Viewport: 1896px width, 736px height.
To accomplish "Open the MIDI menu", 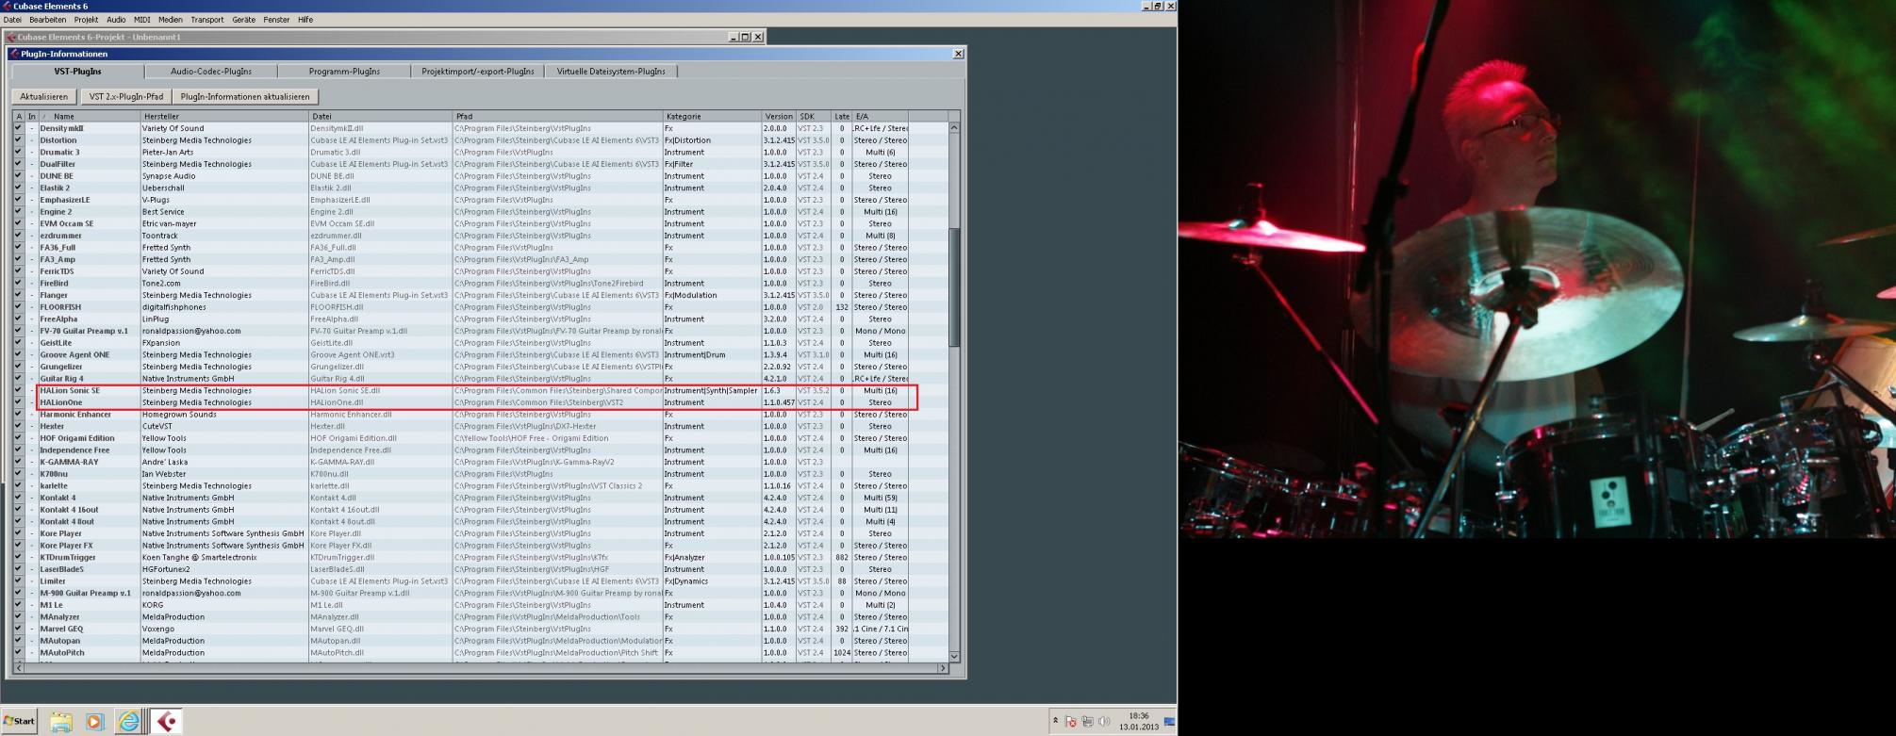I will coord(141,20).
